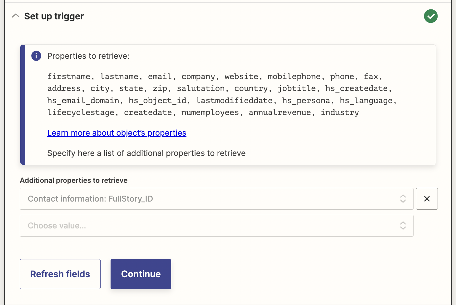Click the lifecyclestage property in the list
This screenshot has width=456, height=305.
[x=81, y=112]
